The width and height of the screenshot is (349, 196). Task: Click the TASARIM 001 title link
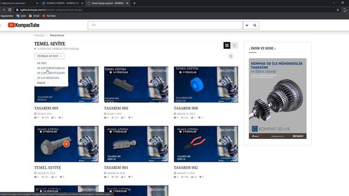[116, 168]
